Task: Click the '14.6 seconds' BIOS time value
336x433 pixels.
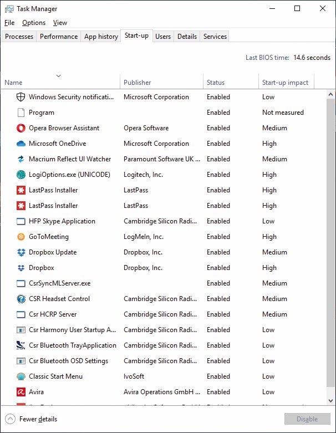Action: (x=312, y=58)
